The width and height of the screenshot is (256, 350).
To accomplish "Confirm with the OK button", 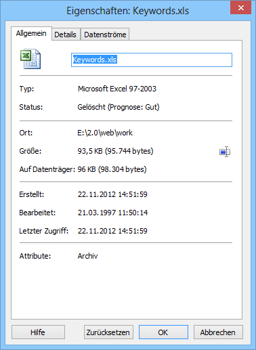I will [163, 332].
